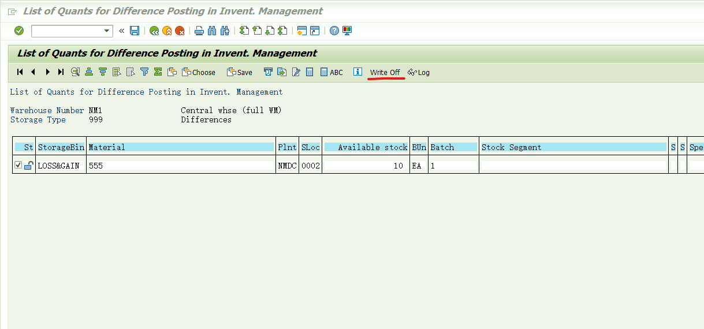
Task: Click the Write Off button
Action: (x=385, y=72)
